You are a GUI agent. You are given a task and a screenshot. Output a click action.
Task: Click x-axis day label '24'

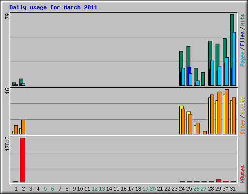coord(182,189)
